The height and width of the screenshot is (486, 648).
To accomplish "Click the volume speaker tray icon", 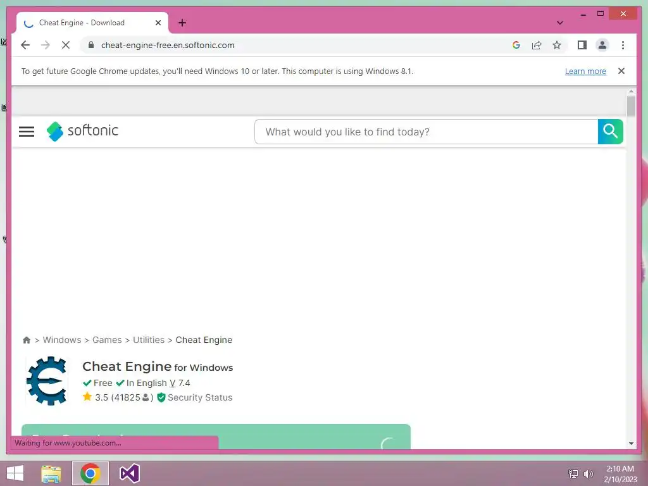I will point(589,473).
